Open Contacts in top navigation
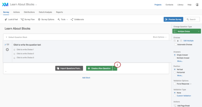Screen dimensions: 202x107 (169, 5)
